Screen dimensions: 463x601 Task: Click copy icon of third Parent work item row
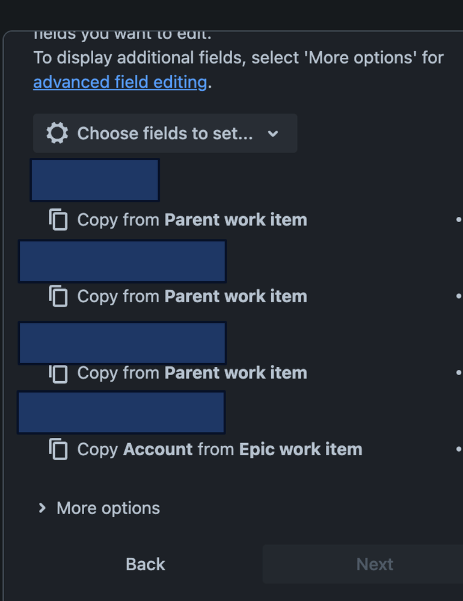point(58,373)
